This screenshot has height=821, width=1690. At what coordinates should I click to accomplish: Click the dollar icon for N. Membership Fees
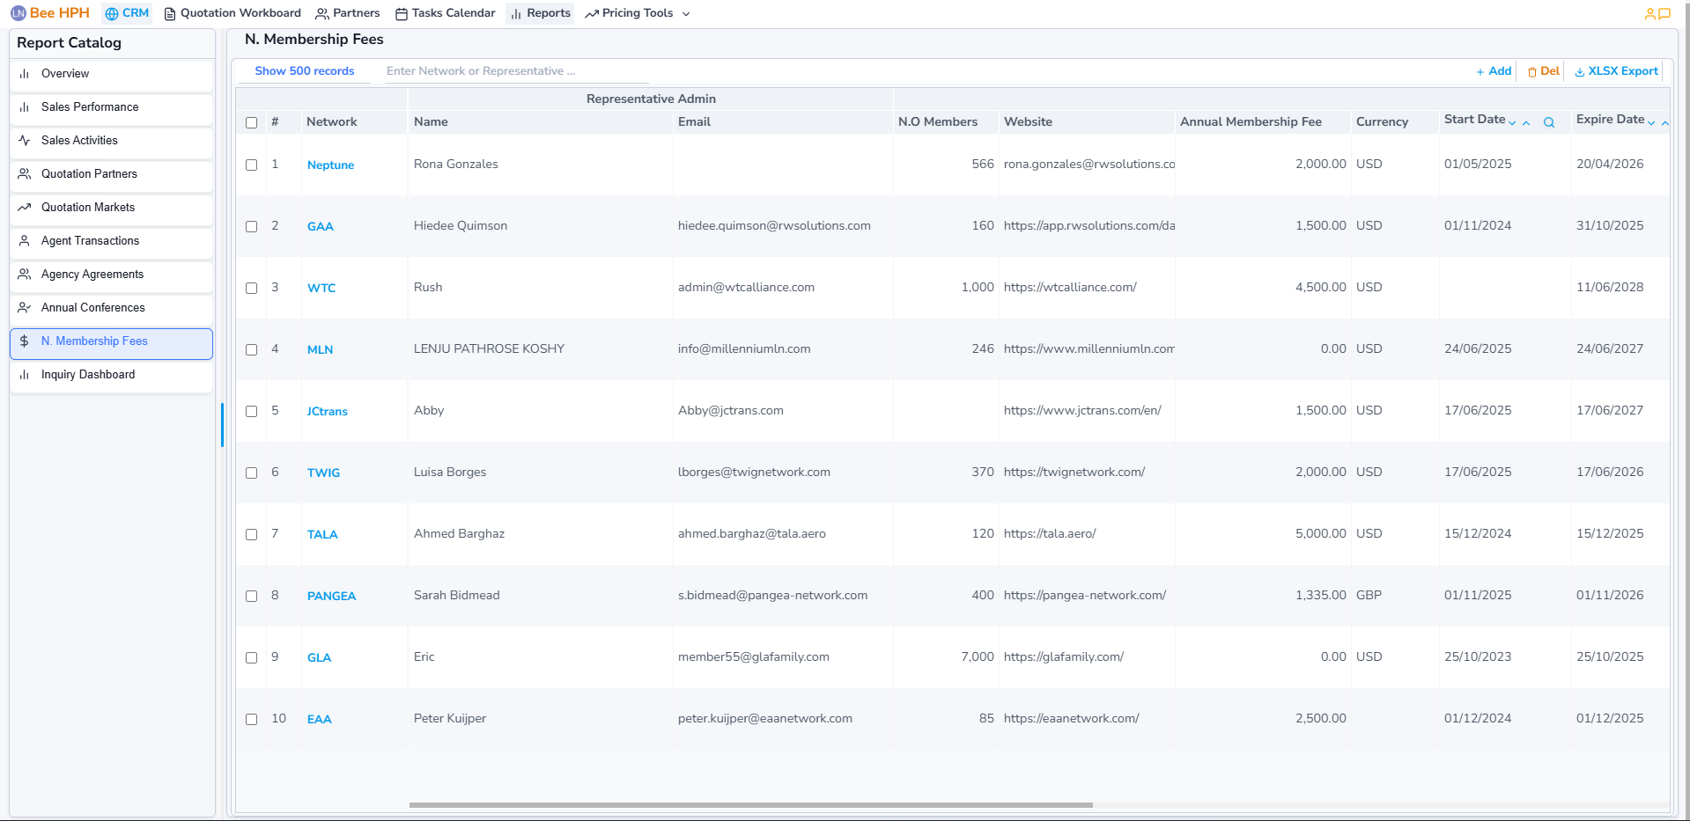(25, 341)
